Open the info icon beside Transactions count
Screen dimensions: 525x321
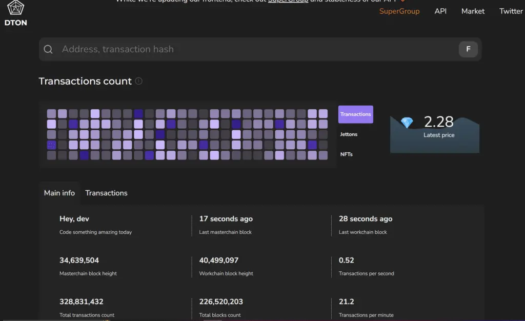click(138, 81)
